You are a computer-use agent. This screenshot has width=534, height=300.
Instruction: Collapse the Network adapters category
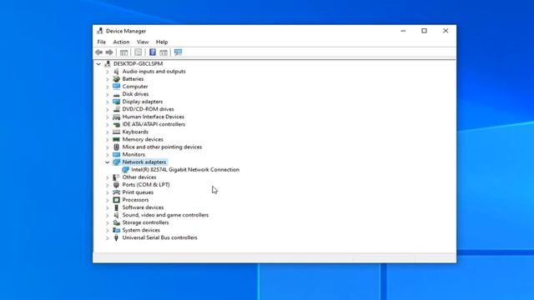(108, 162)
